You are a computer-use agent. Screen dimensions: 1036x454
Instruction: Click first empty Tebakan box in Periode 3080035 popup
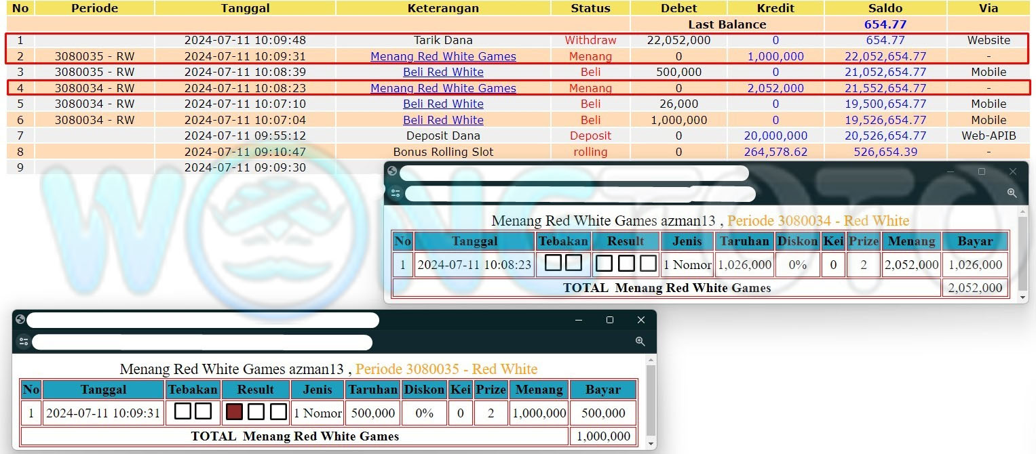point(183,411)
